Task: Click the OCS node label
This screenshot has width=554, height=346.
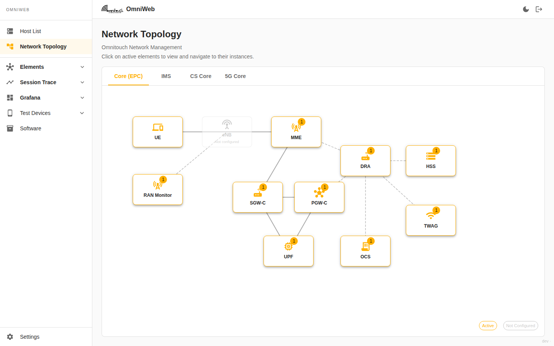Action: pyautogui.click(x=365, y=257)
